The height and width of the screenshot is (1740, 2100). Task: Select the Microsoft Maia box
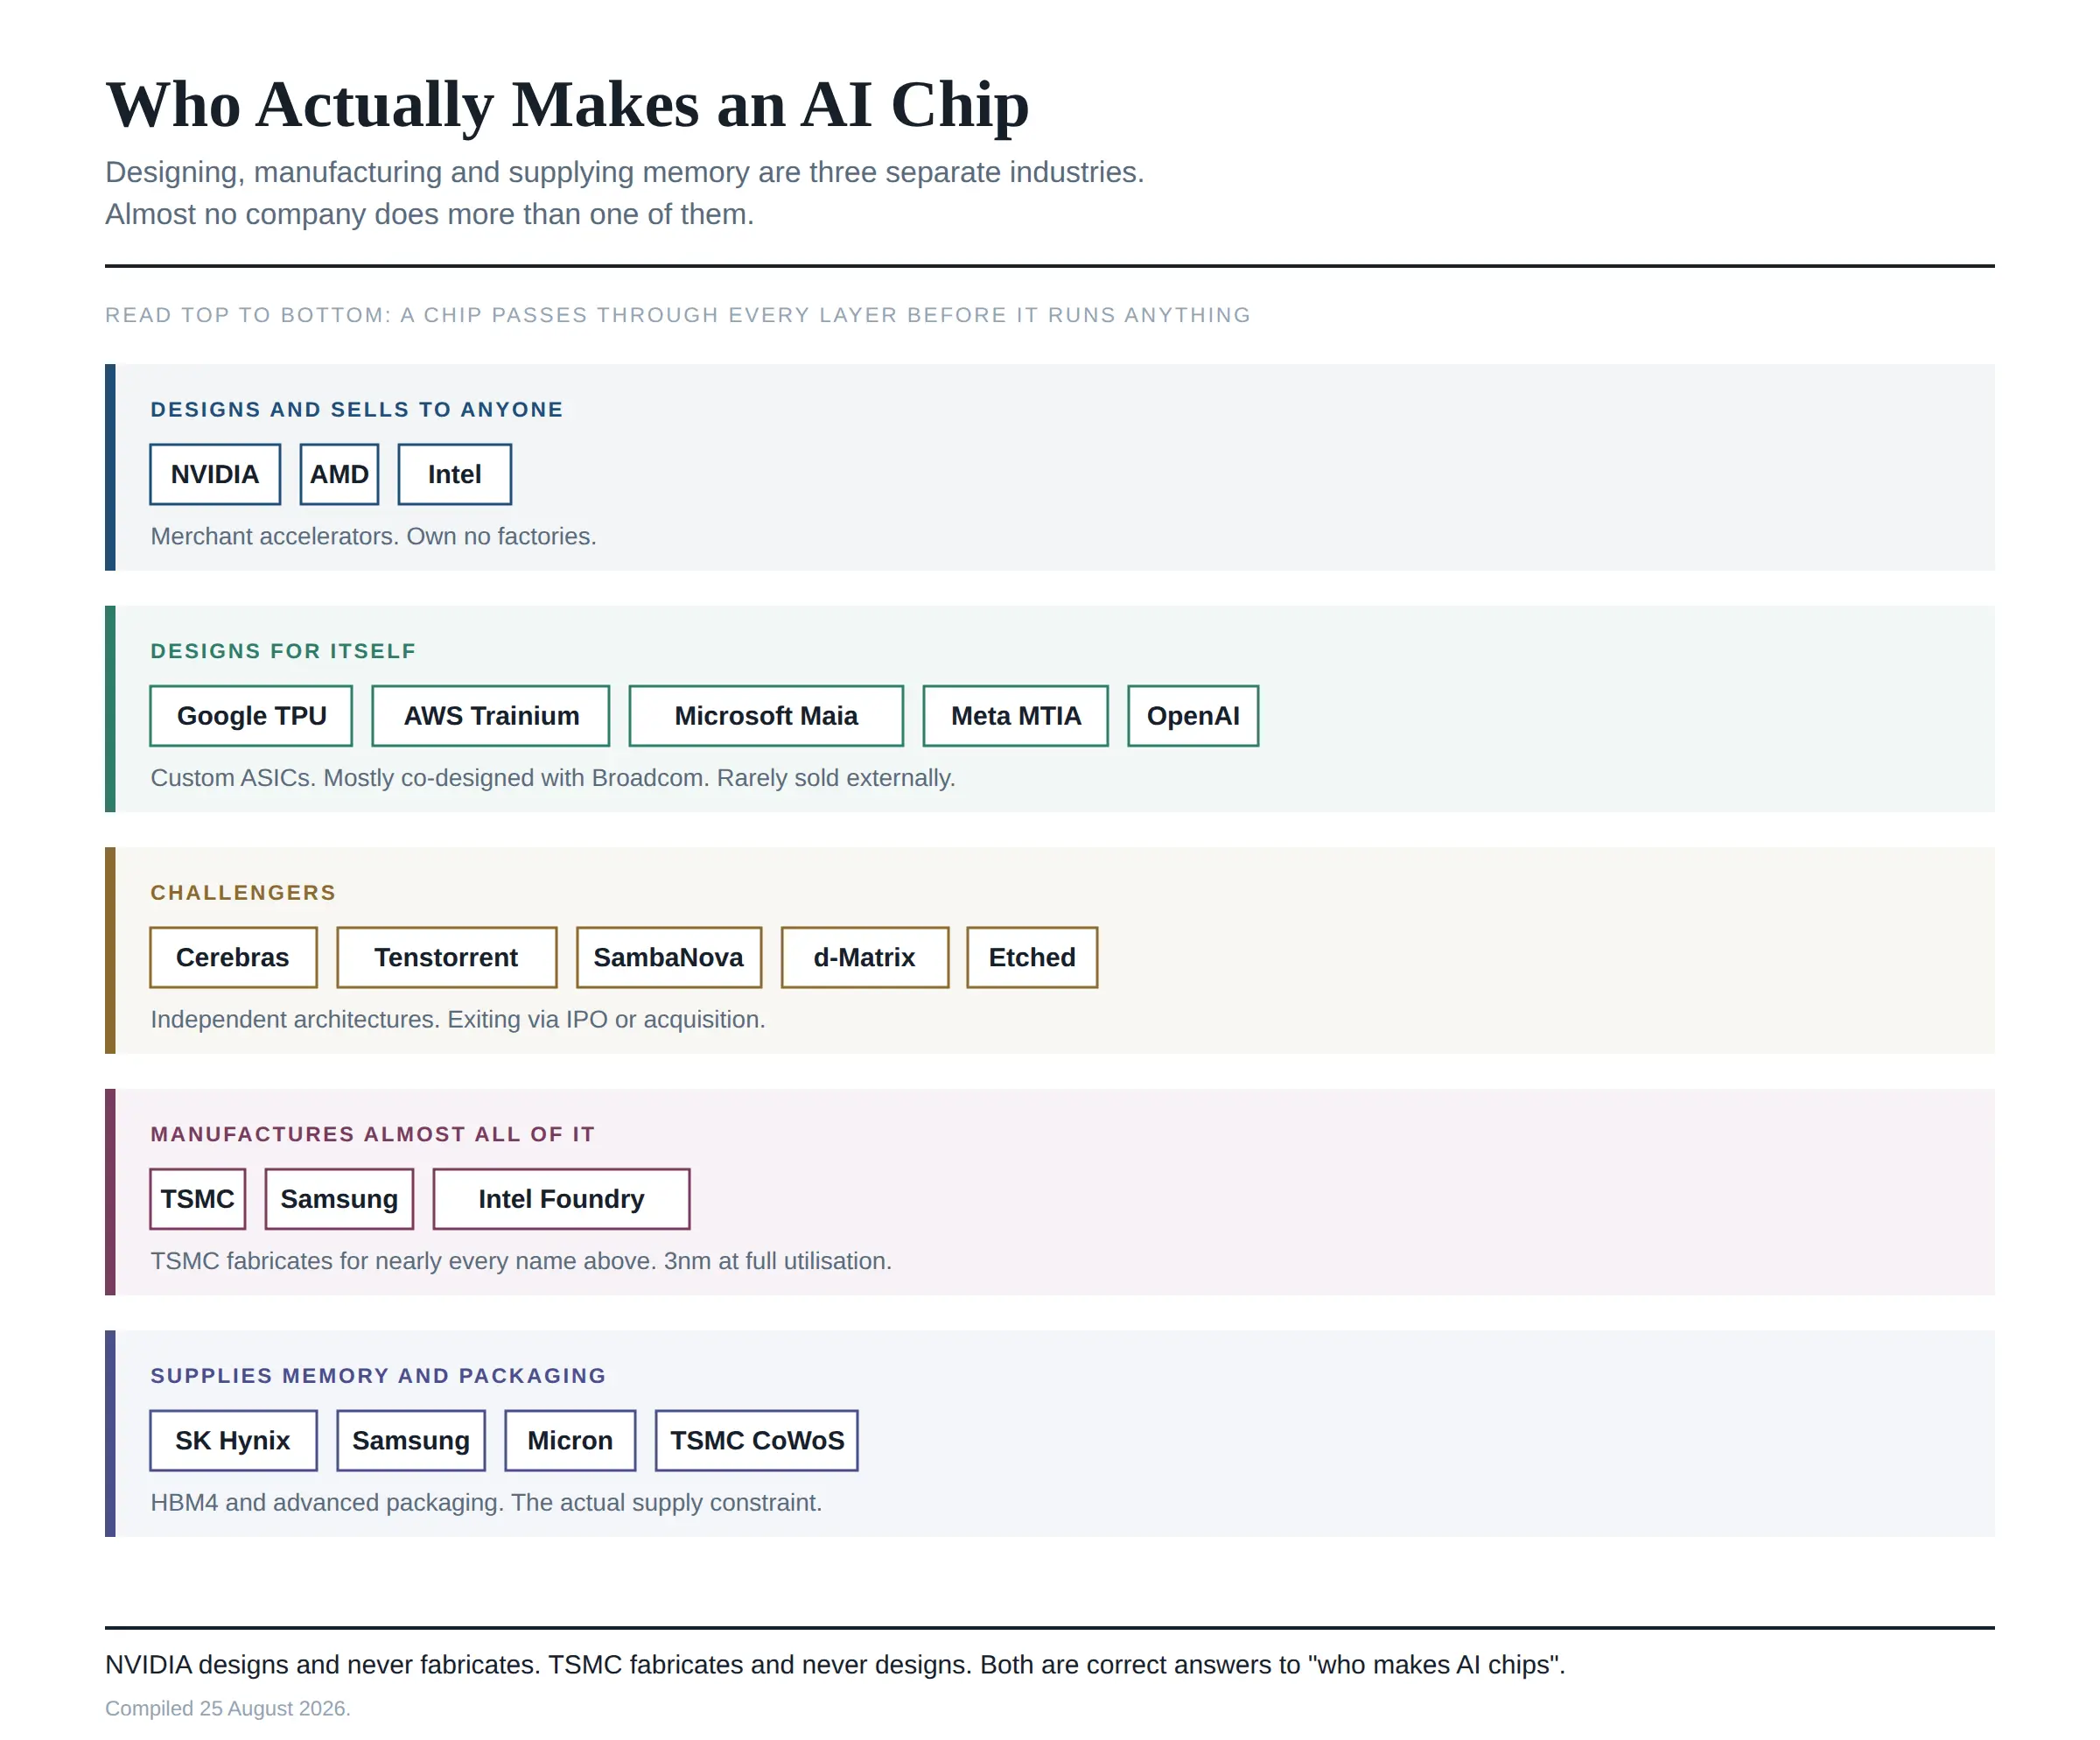(x=766, y=716)
